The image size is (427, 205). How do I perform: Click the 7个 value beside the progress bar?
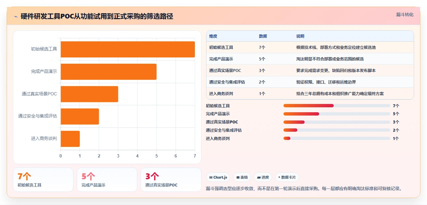(396, 106)
